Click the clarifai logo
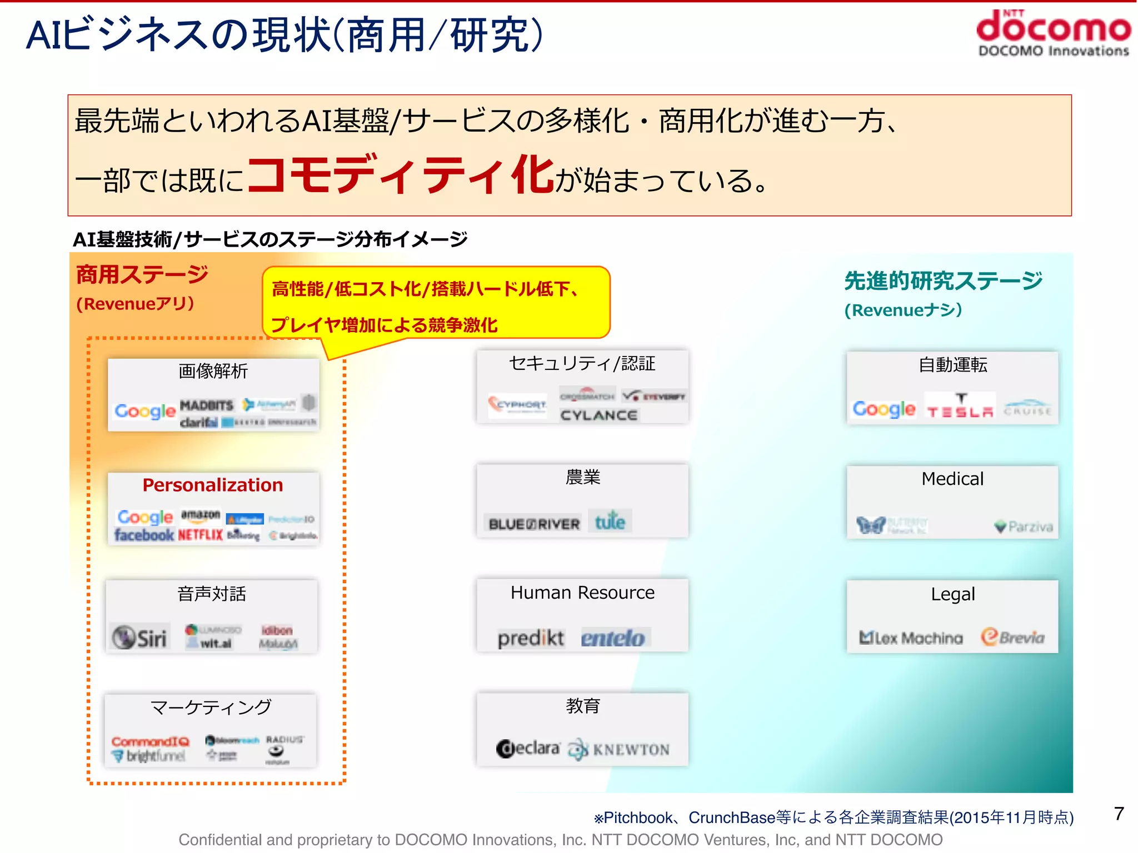 [198, 423]
